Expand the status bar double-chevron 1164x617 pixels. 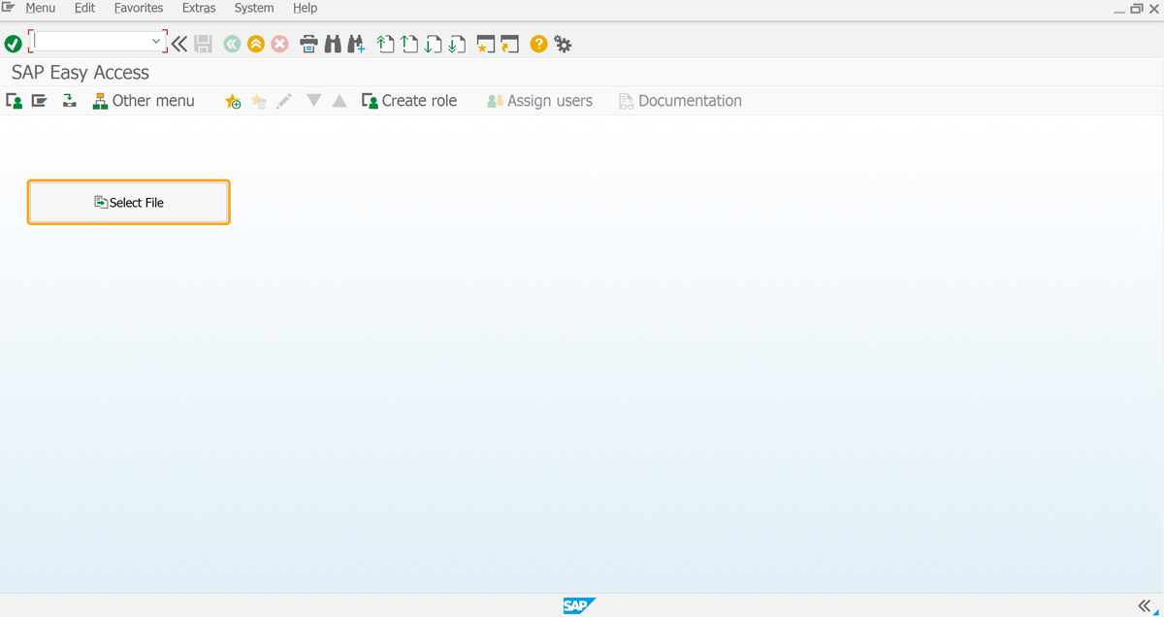(1145, 605)
